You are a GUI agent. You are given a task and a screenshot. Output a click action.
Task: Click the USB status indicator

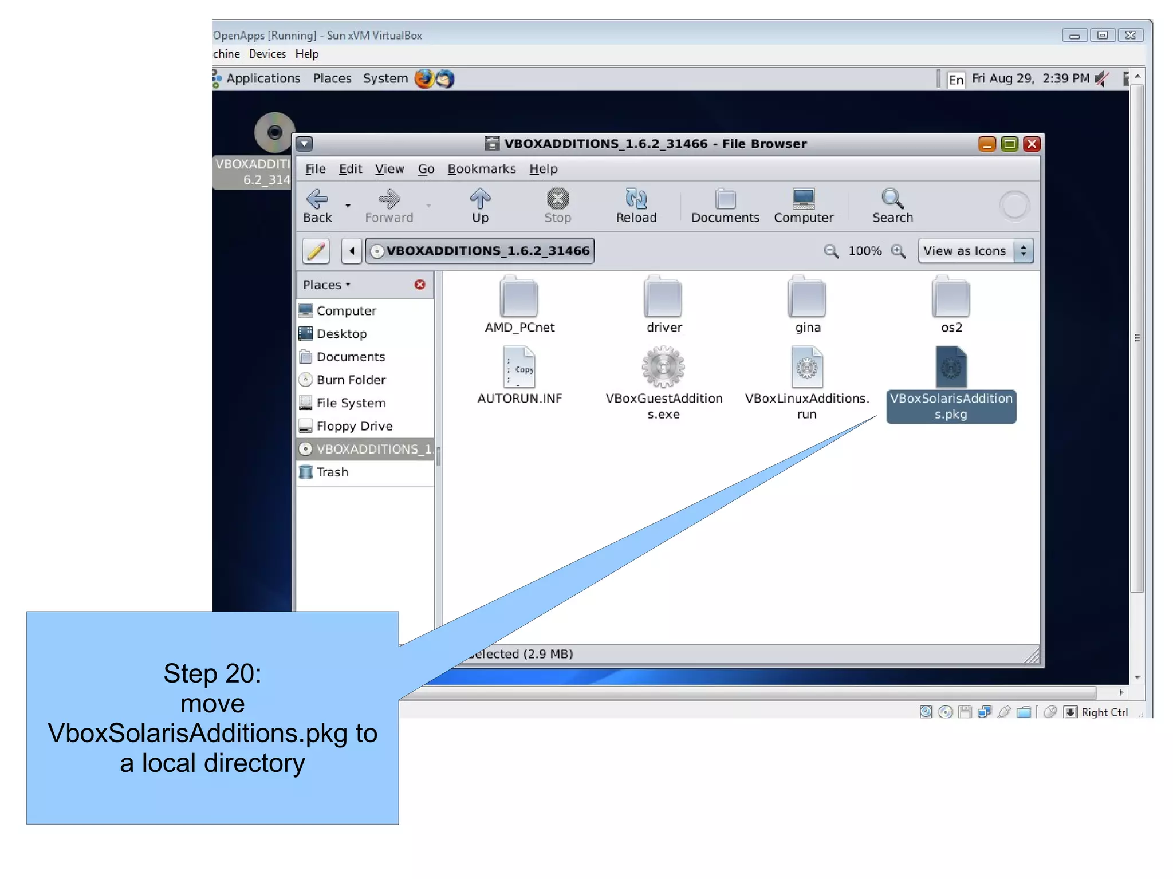coord(1004,712)
